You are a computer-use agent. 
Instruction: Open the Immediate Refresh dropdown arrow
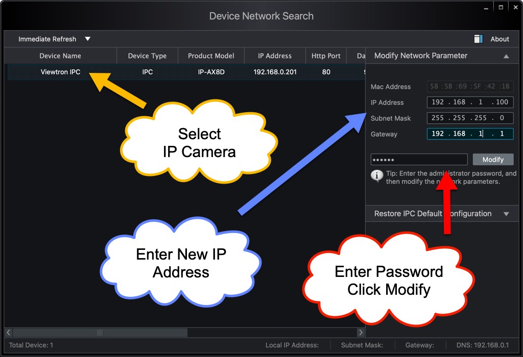tap(87, 39)
